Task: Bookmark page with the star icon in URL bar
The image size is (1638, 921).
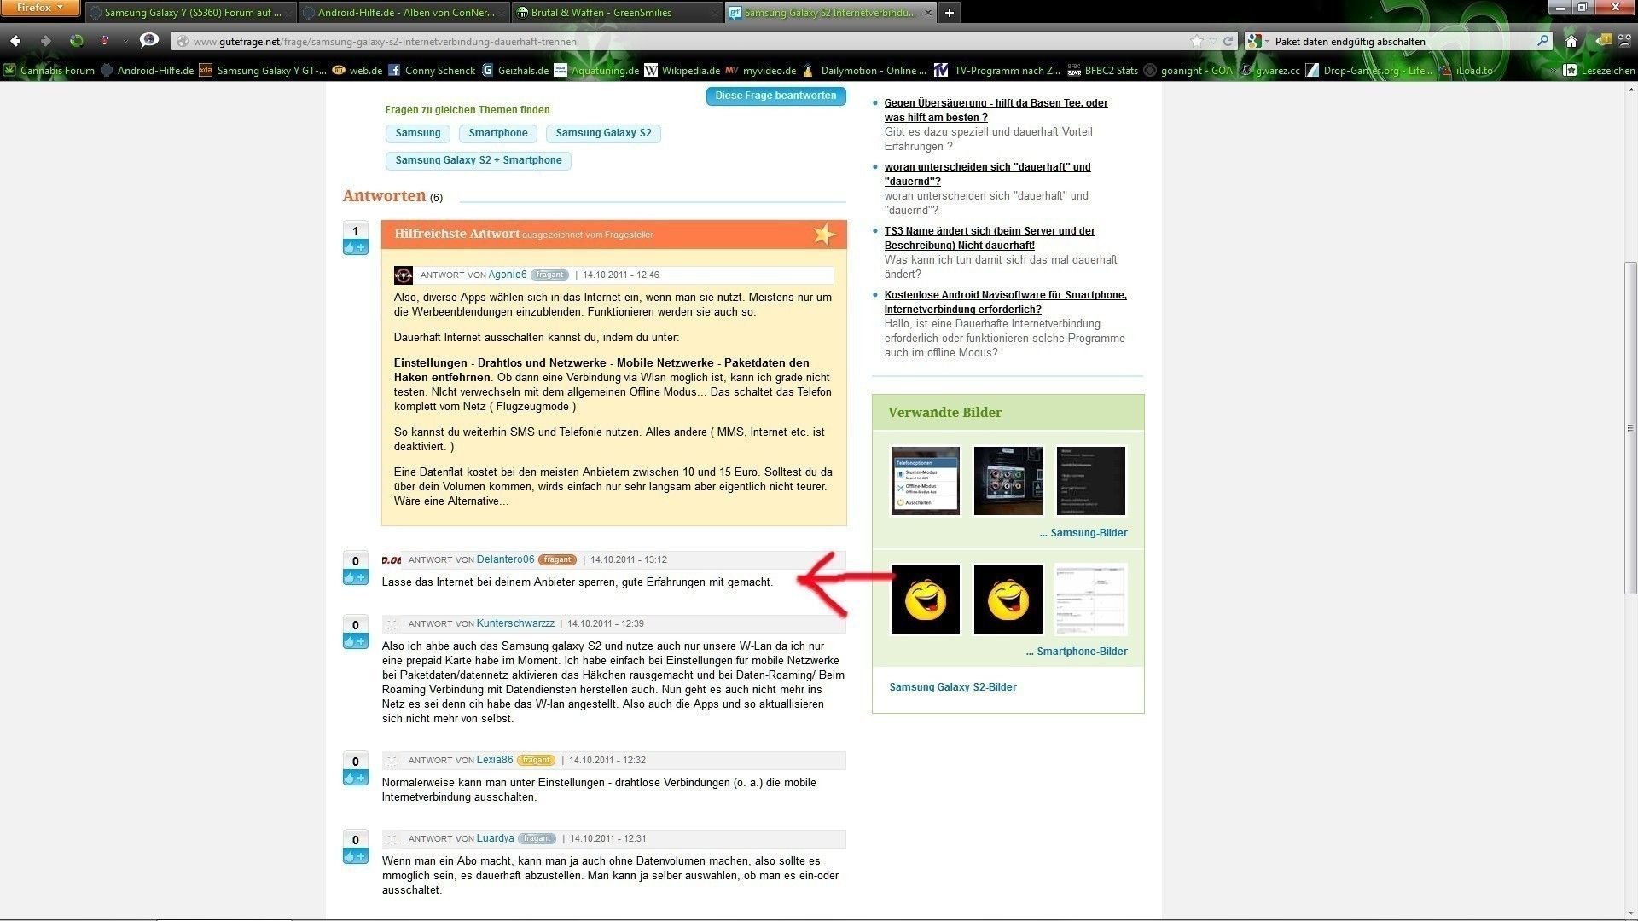Action: pyautogui.click(x=1197, y=41)
